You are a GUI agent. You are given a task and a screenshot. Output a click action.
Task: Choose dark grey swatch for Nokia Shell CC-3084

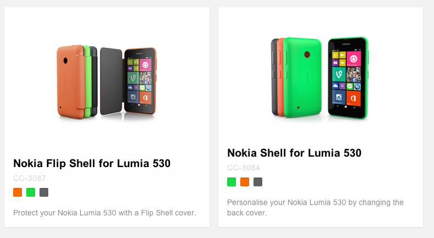[258, 182]
